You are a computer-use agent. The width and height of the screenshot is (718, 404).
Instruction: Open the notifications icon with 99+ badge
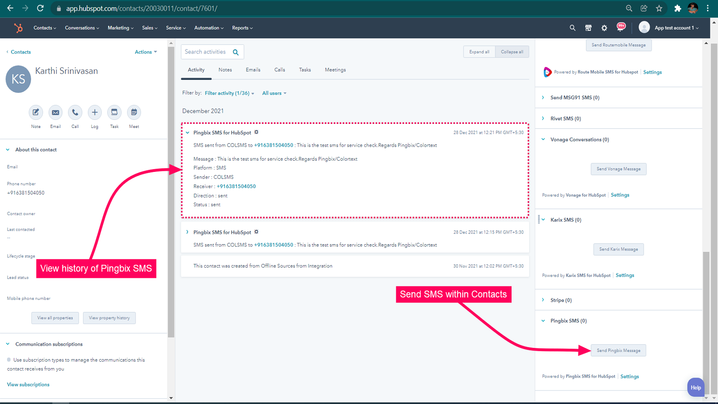point(621,27)
